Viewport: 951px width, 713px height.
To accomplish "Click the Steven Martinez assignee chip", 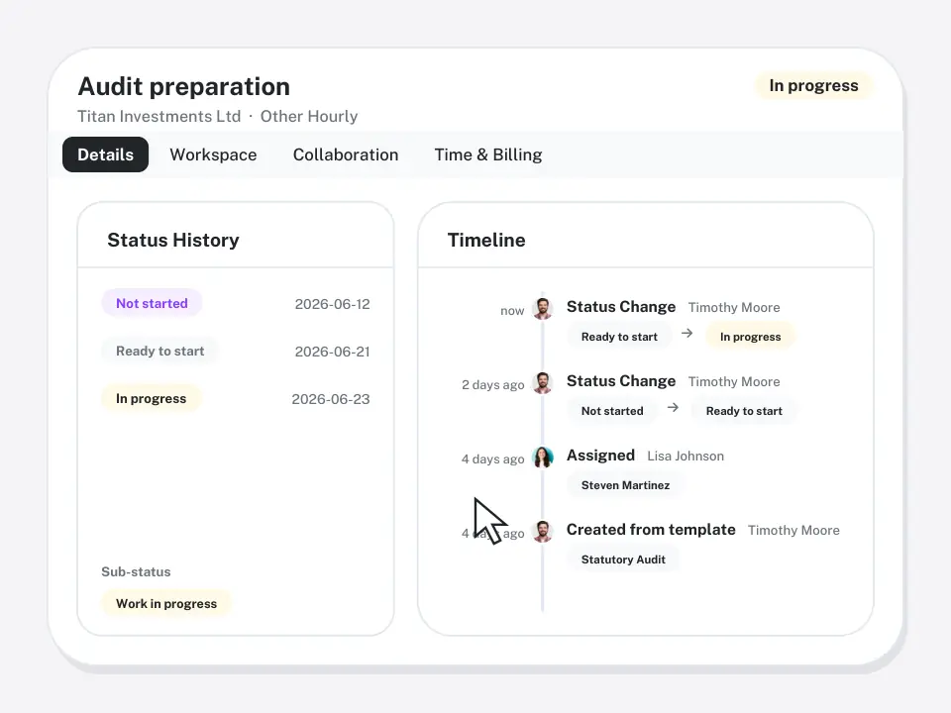I will [625, 485].
